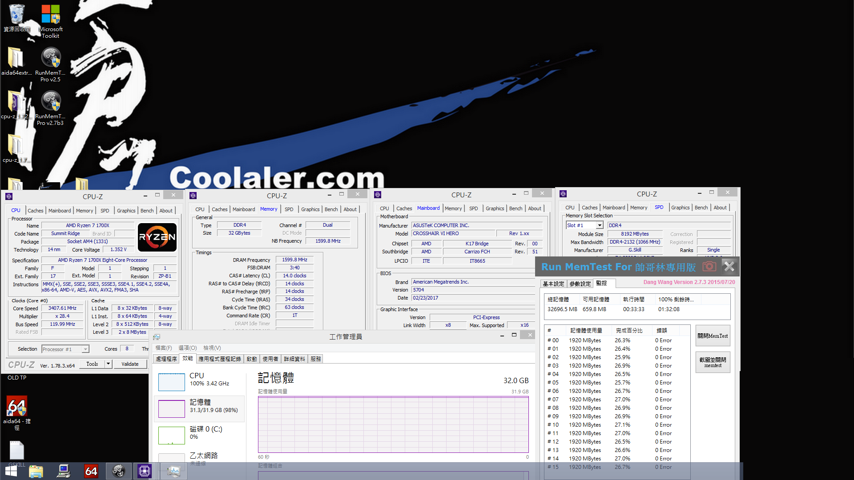Image resolution: width=854 pixels, height=480 pixels.
Task: Open About tab in CPU-Z SPD window
Action: (720, 208)
